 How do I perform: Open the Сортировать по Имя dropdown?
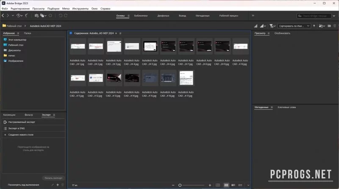pos(294,26)
